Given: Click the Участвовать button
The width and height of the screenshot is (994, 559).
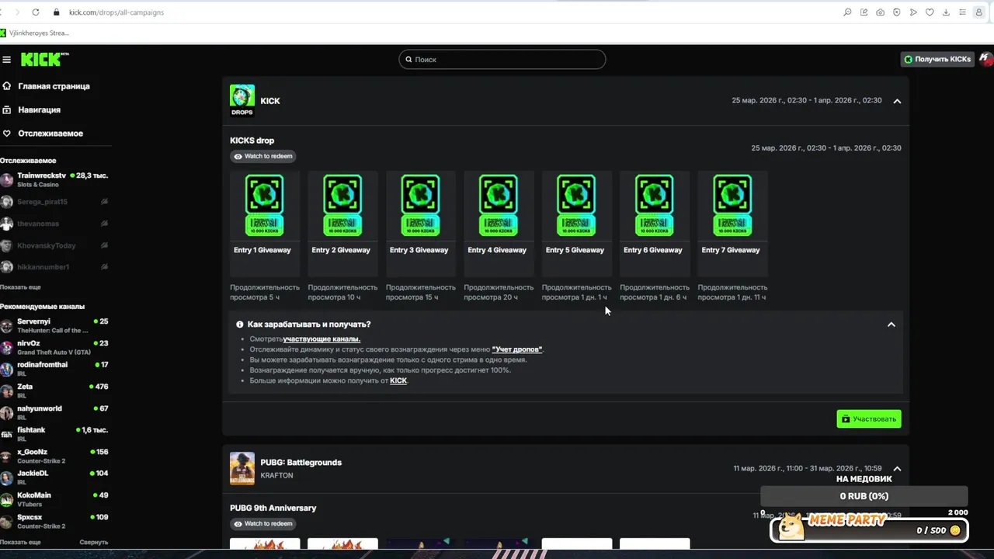Looking at the screenshot, I should [869, 419].
